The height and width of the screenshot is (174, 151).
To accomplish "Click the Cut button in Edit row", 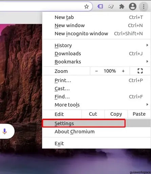I will click(x=93, y=114).
